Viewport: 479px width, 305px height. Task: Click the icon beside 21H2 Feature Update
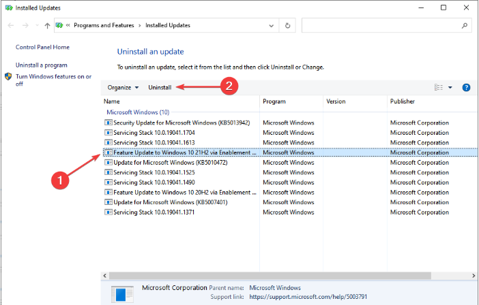click(108, 152)
